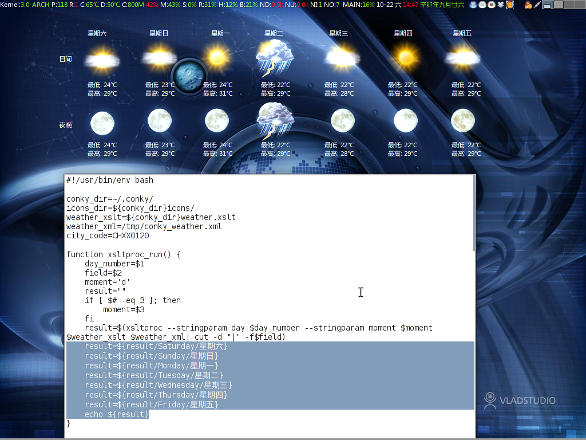Click the 辛卯年九月廿六 lunar date
The width and height of the screenshot is (586, 440).
tap(442, 5)
